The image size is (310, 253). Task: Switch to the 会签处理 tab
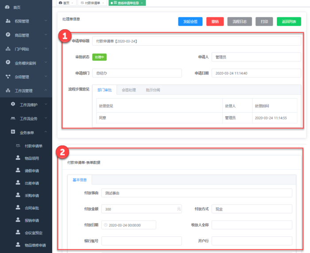coord(129,90)
